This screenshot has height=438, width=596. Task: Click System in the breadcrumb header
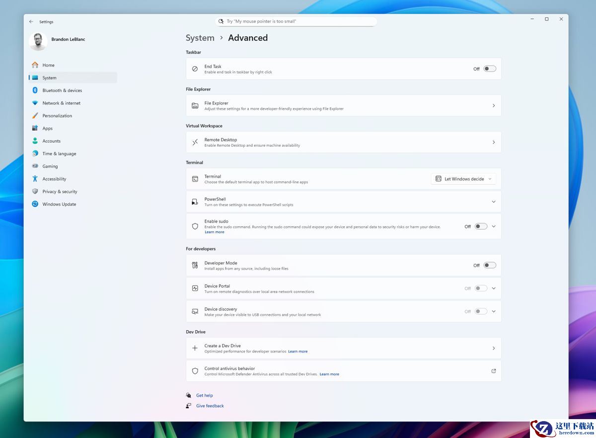200,38
